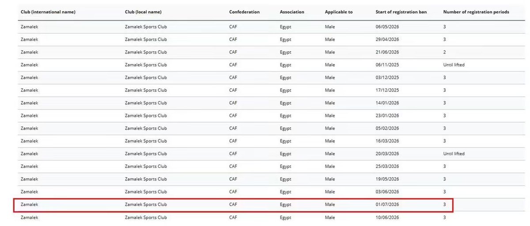The image size is (530, 226).
Task: Select the date 16/03/2026
Action: click(387, 141)
